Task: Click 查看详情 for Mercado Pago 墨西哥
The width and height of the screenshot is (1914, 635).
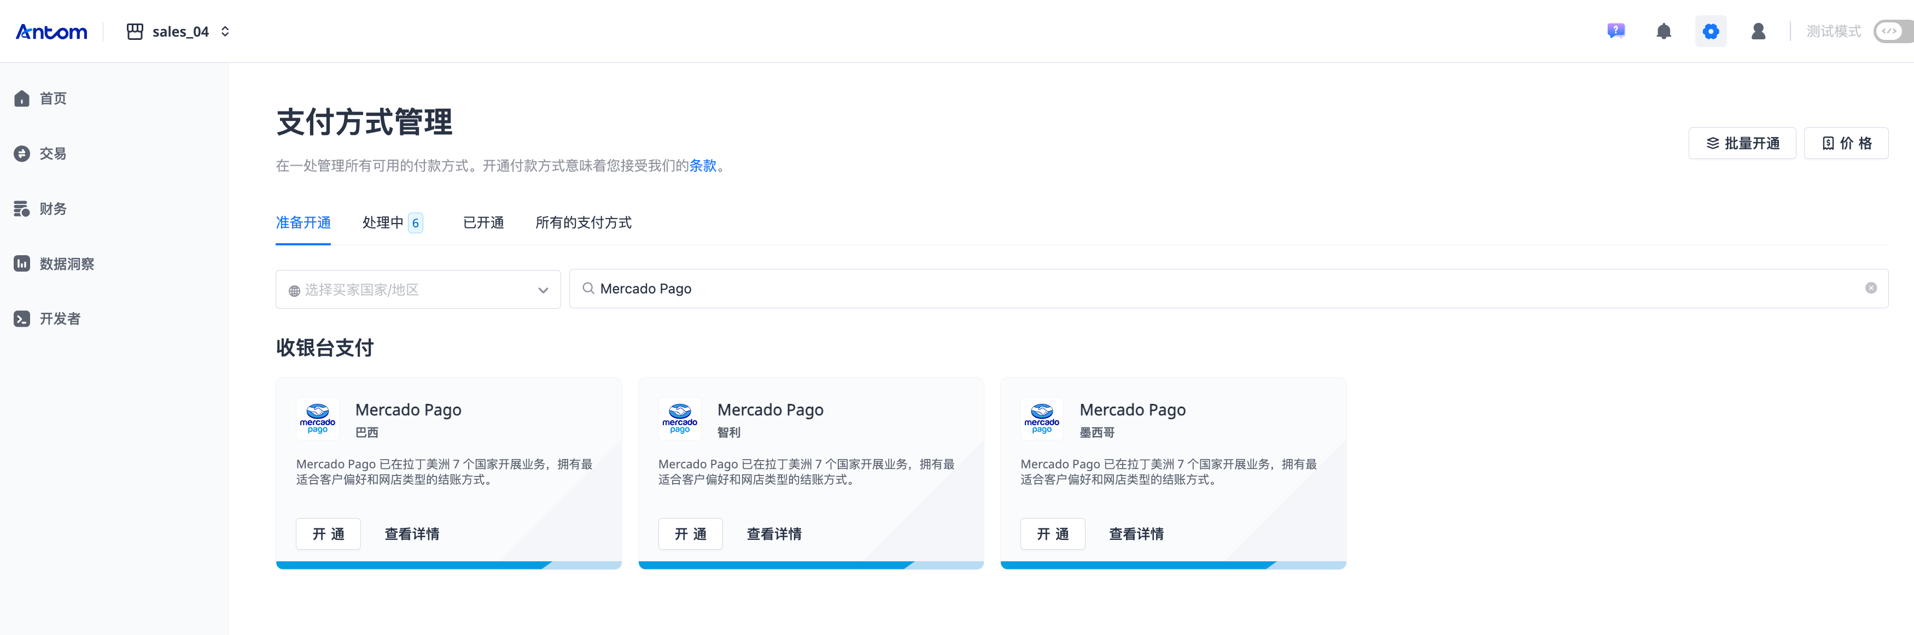Action: point(1136,534)
